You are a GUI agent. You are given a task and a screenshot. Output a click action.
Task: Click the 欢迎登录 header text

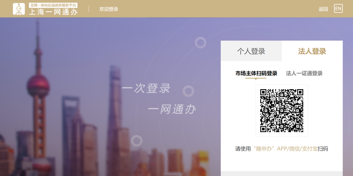109,9
